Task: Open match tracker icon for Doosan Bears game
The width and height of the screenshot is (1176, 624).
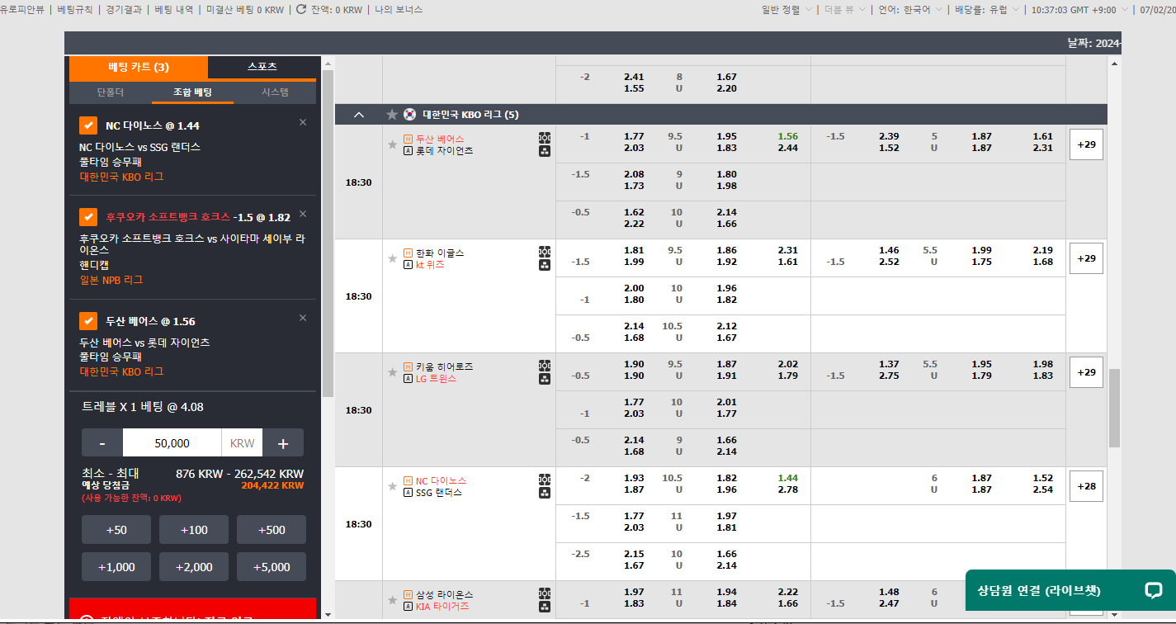Action: coord(545,138)
